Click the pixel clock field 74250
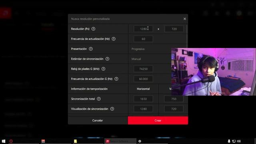 [143, 69]
